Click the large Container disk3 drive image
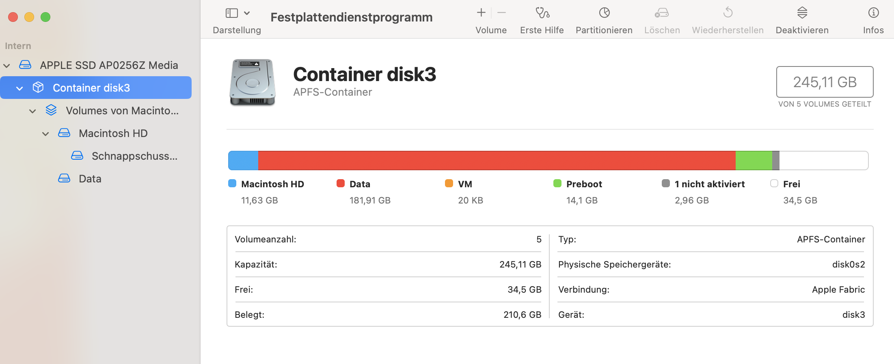The width and height of the screenshot is (894, 364). tap(253, 82)
